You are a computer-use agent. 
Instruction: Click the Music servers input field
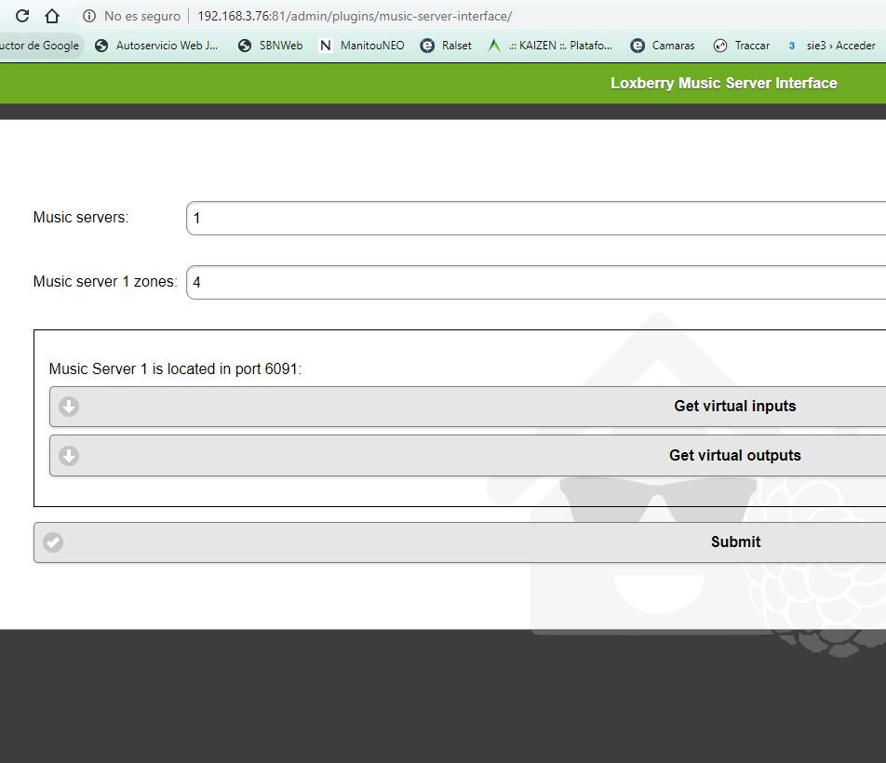(536, 218)
